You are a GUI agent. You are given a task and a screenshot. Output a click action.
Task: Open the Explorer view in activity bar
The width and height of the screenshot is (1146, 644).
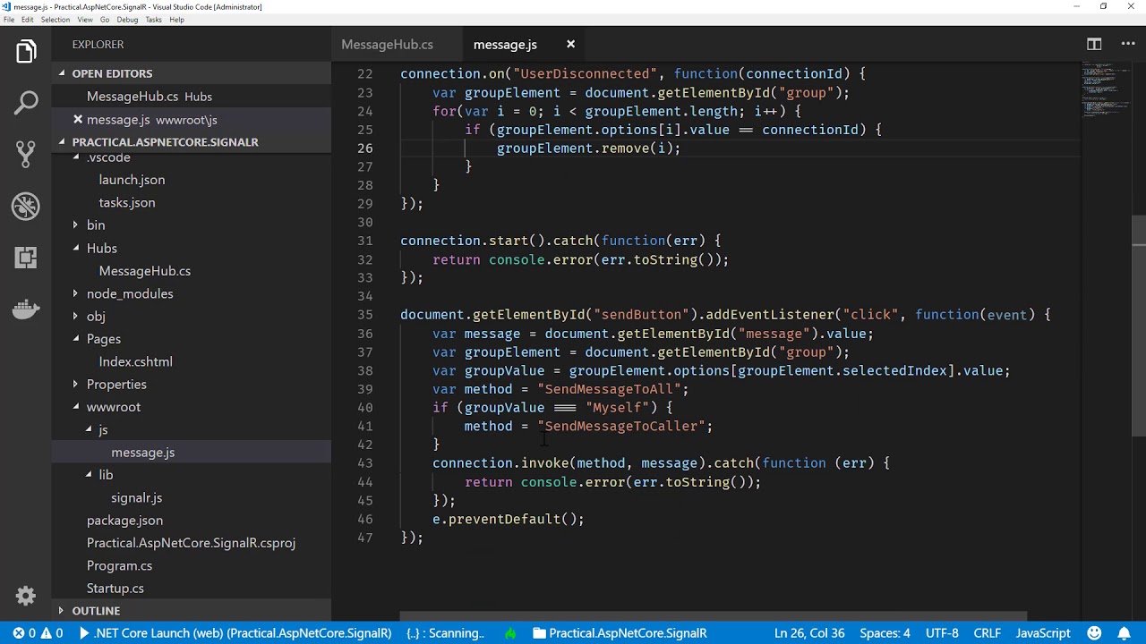coord(26,52)
